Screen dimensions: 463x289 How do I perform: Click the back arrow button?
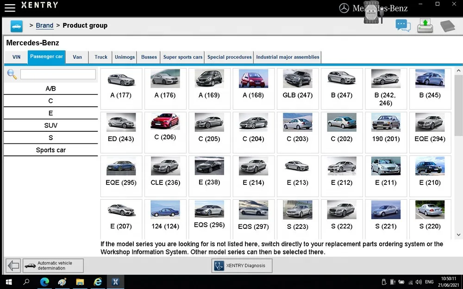coord(13,266)
